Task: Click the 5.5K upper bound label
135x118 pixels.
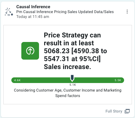Action: click(x=118, y=80)
